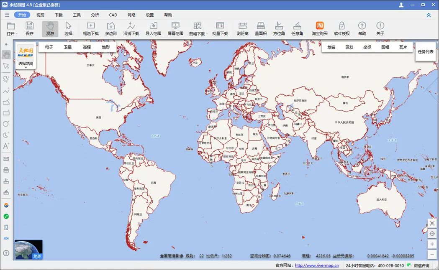Screen dimensions: 439x270
Task: Open the 工具 menu tab
Action: point(77,15)
